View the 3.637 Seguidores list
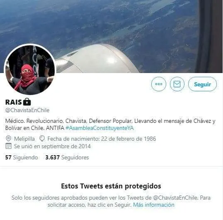The height and width of the screenshot is (220, 223). pos(67,157)
